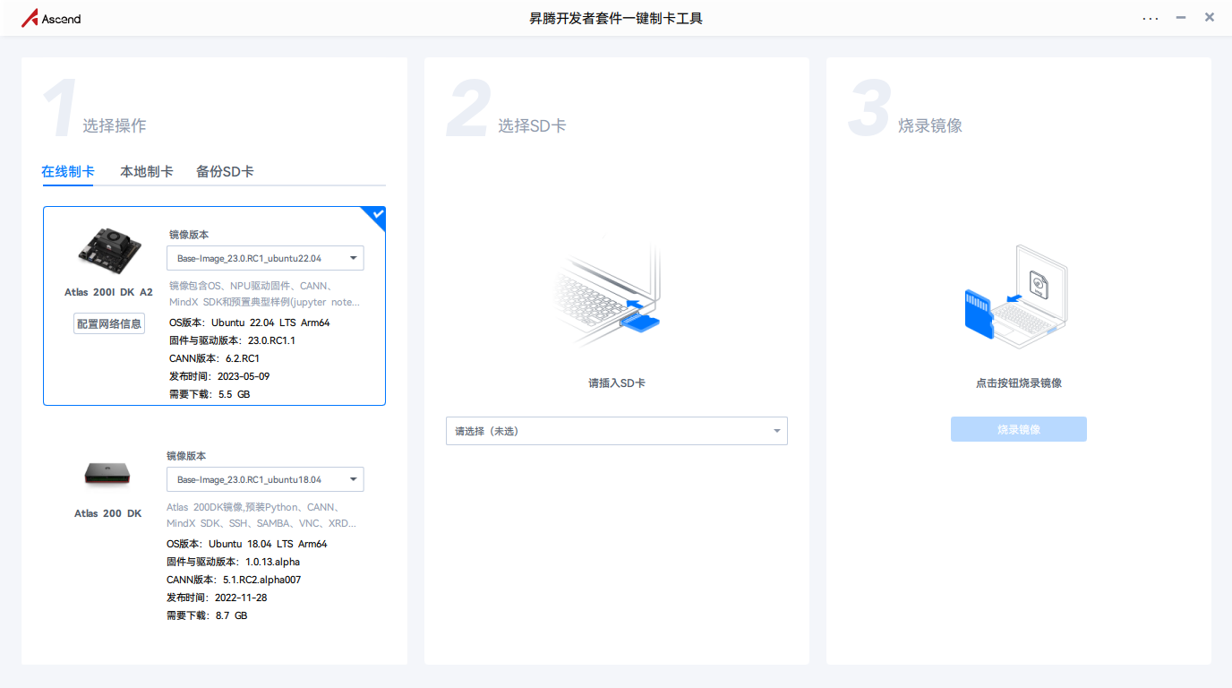1232x688 pixels.
Task: Select the Atlas 200I DK A2 label
Action: click(109, 292)
